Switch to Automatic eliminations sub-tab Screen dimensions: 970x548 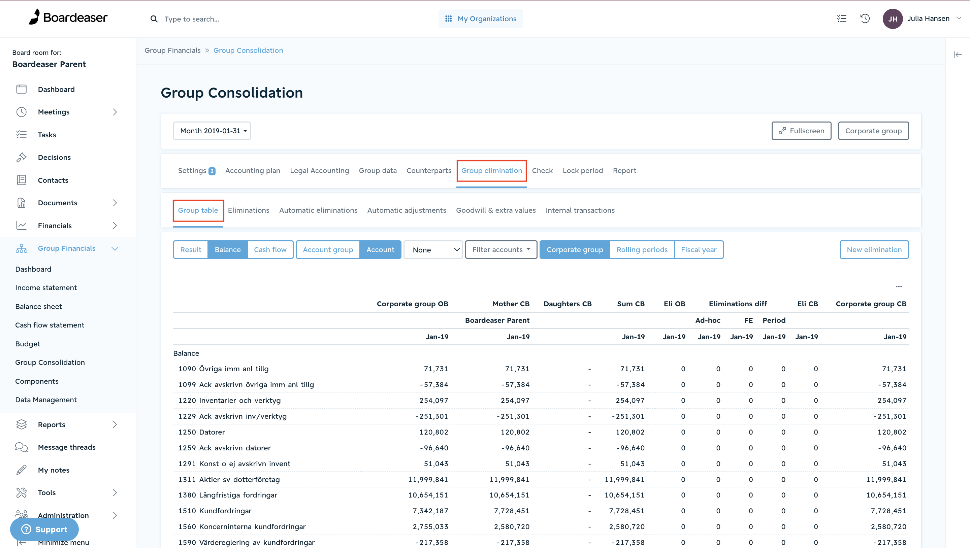pos(318,210)
